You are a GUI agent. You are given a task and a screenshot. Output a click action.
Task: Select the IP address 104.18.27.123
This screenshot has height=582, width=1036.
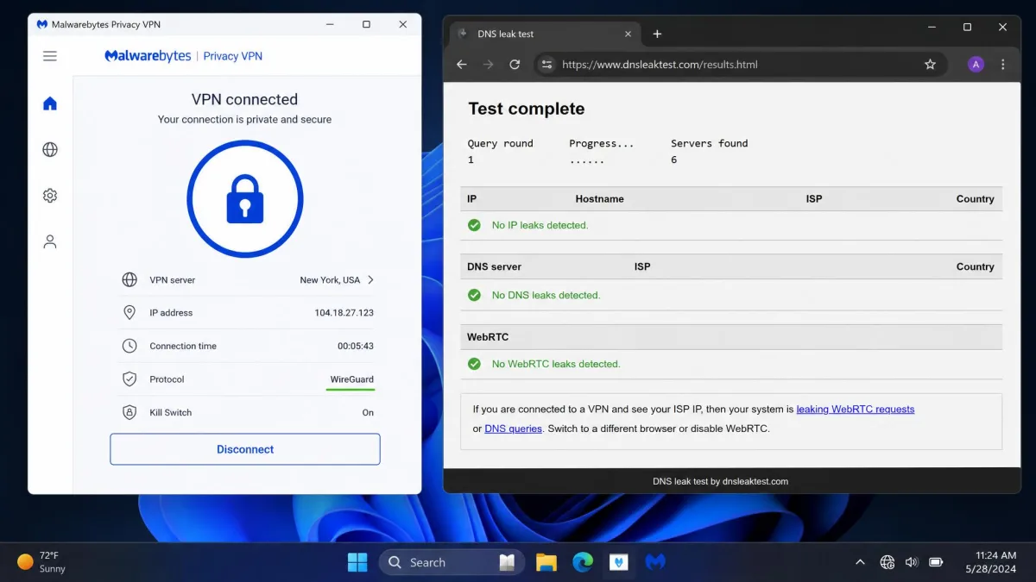point(344,313)
